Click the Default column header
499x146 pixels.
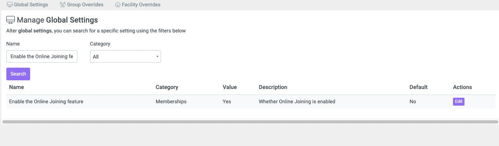pos(418,87)
